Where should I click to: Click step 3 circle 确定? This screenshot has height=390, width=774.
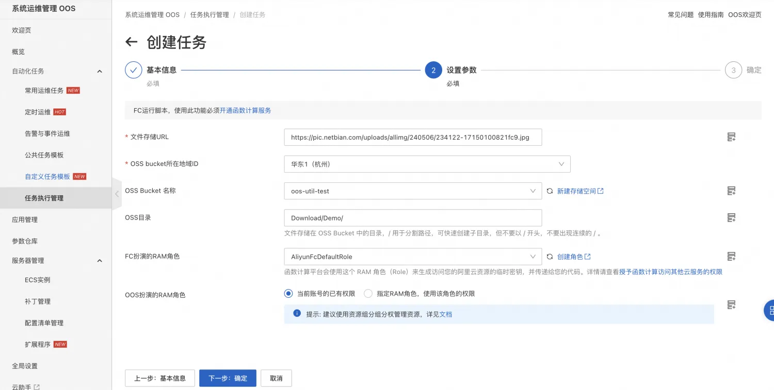tap(733, 70)
